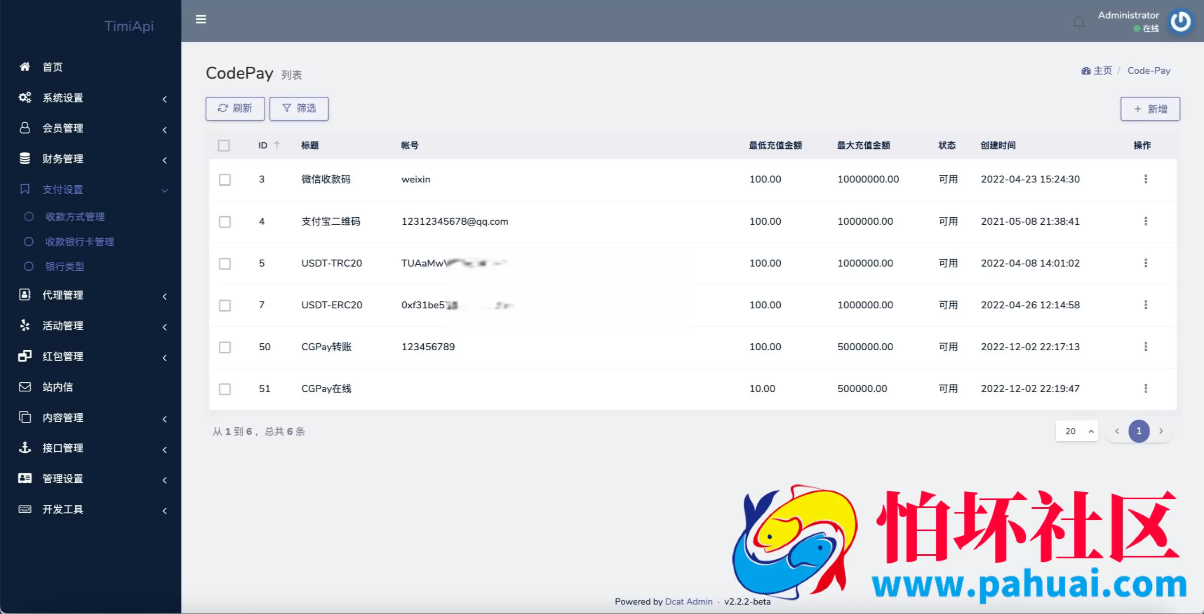Open actions menu for CGPay转账 row
This screenshot has width=1204, height=614.
pos(1146,346)
